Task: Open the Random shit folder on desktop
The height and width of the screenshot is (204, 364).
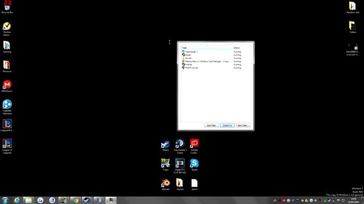Action: pyautogui.click(x=353, y=7)
